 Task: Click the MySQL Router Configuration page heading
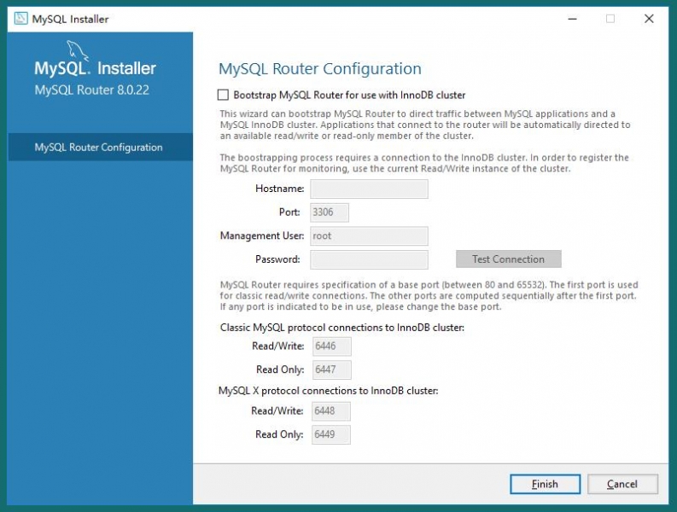coord(320,69)
